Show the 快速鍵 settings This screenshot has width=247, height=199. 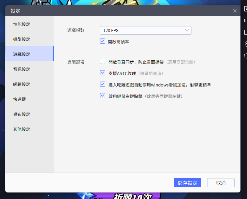click(30, 99)
